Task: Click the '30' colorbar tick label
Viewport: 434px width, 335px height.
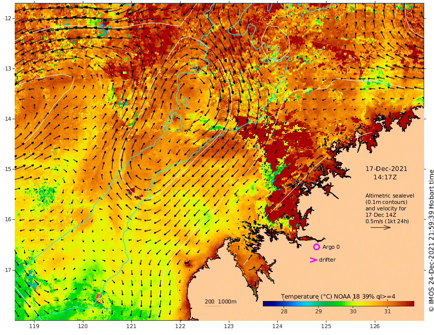Action: pyautogui.click(x=353, y=311)
